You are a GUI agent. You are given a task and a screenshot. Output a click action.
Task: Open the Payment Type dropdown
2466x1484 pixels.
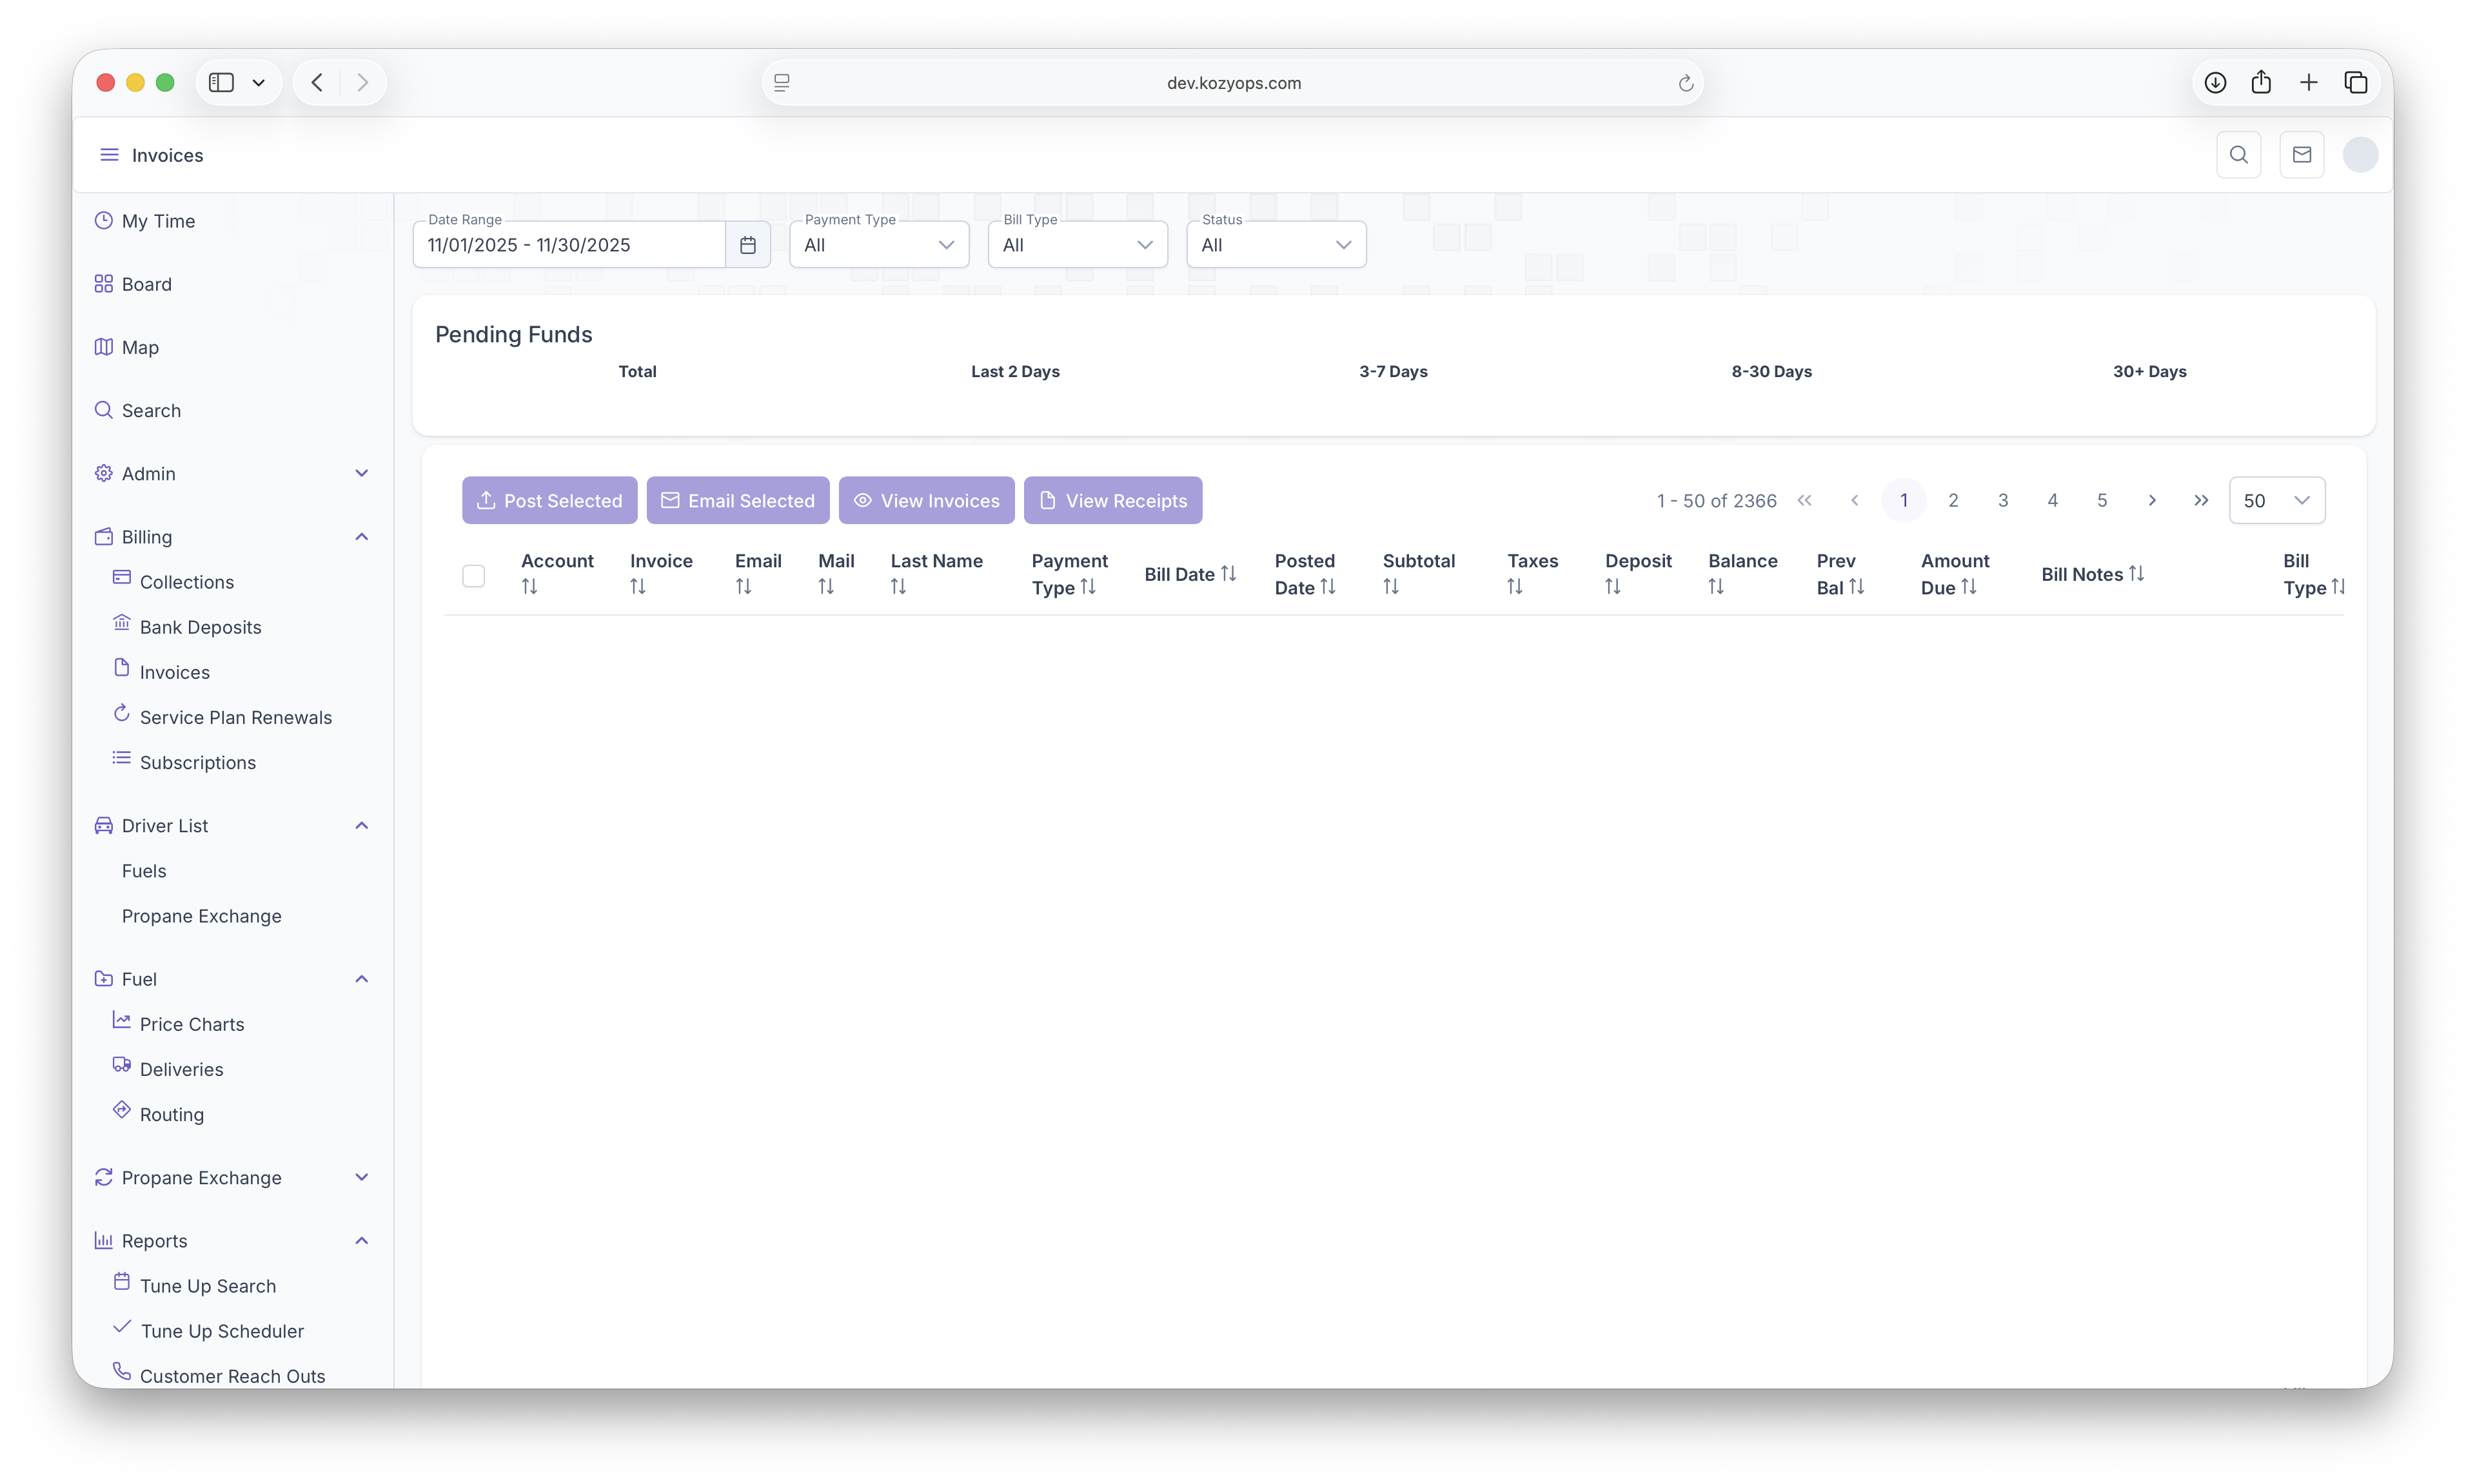[878, 245]
